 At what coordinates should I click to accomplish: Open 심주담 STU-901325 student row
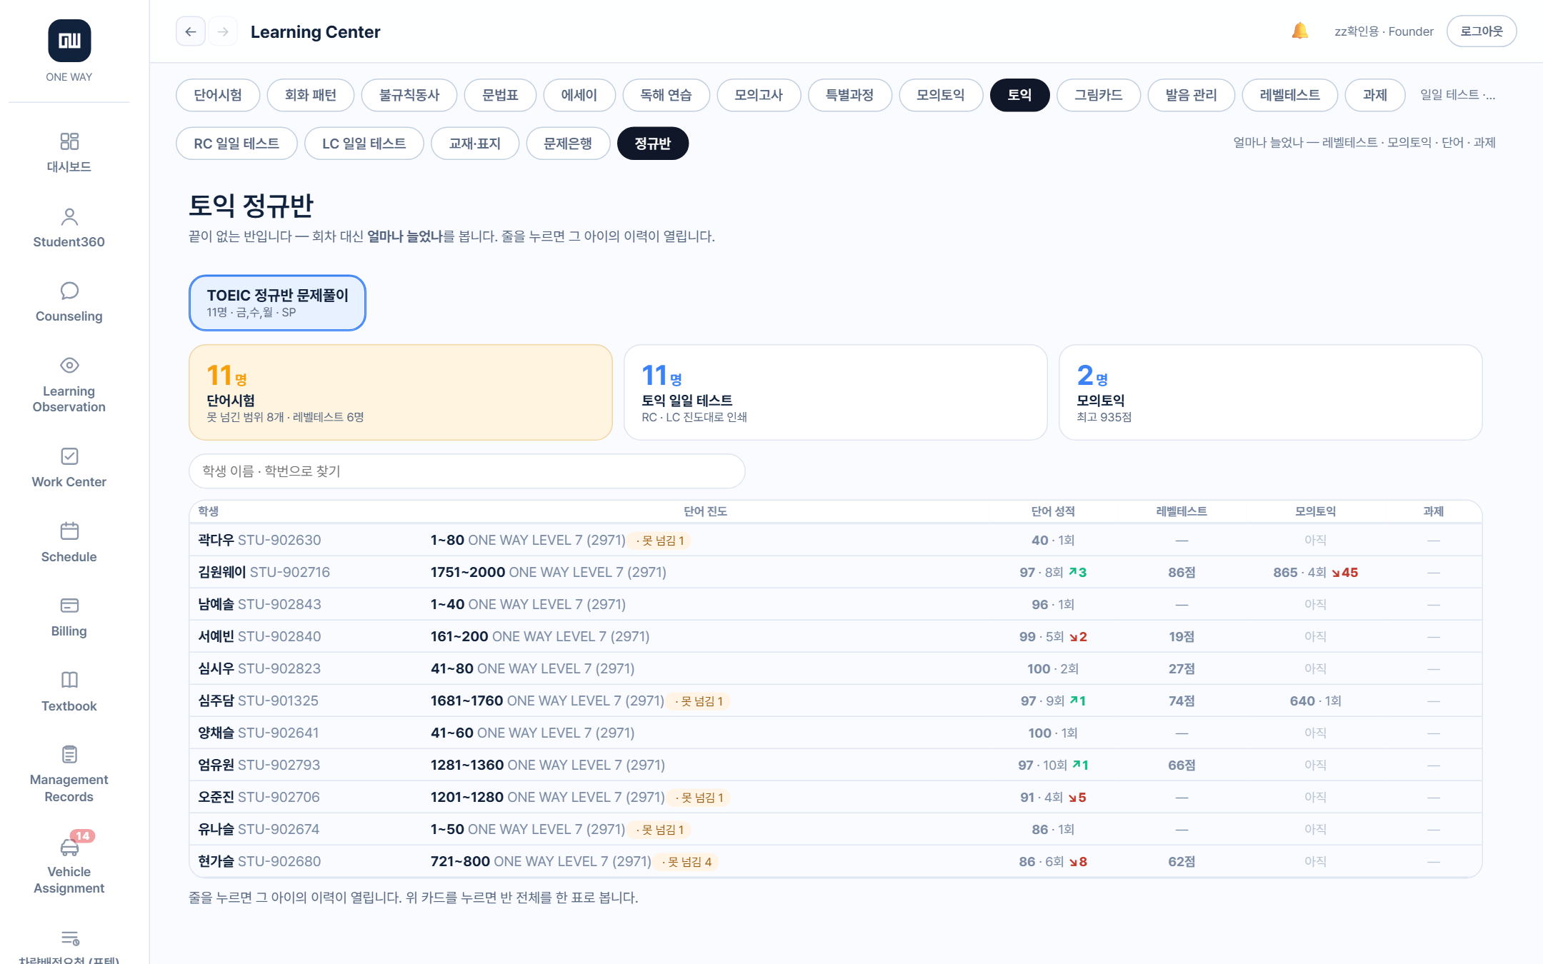(836, 701)
